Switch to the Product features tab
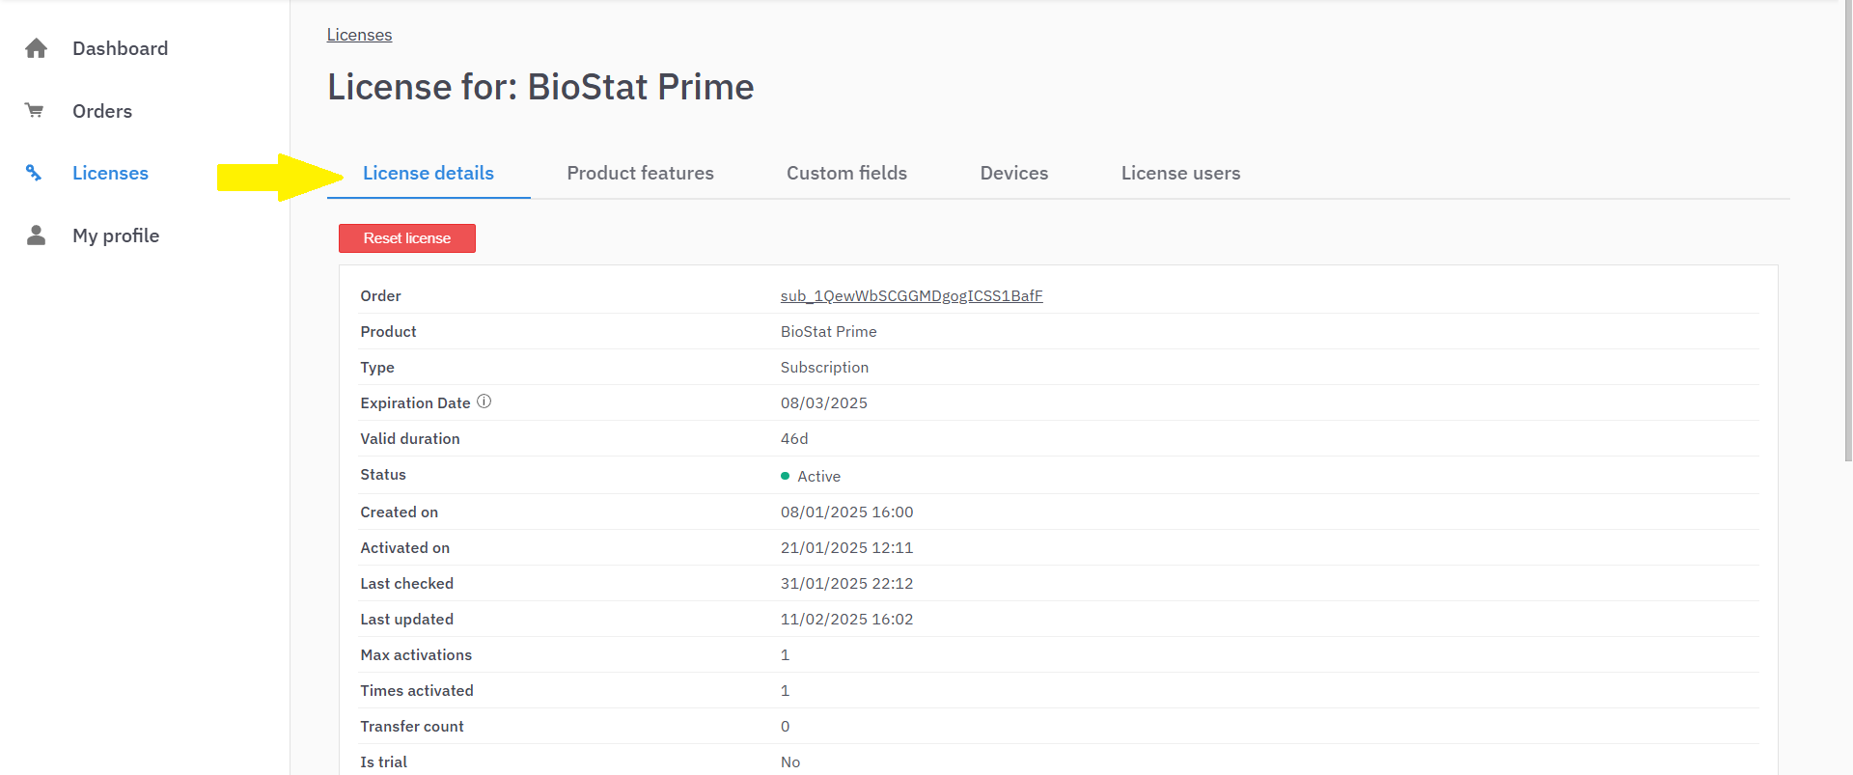The image size is (1853, 775). (x=640, y=173)
